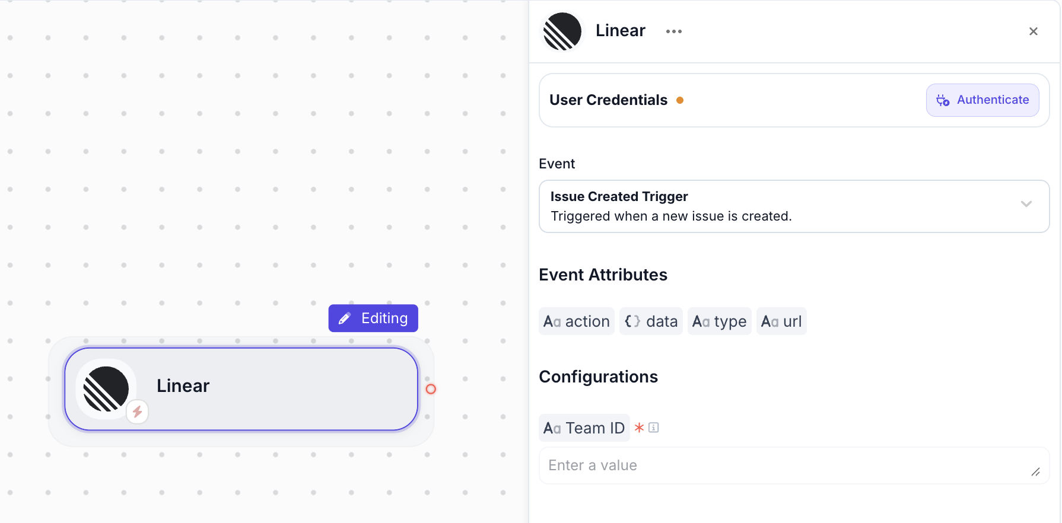Select the url event attribute chip
This screenshot has width=1062, height=523.
pyautogui.click(x=781, y=321)
